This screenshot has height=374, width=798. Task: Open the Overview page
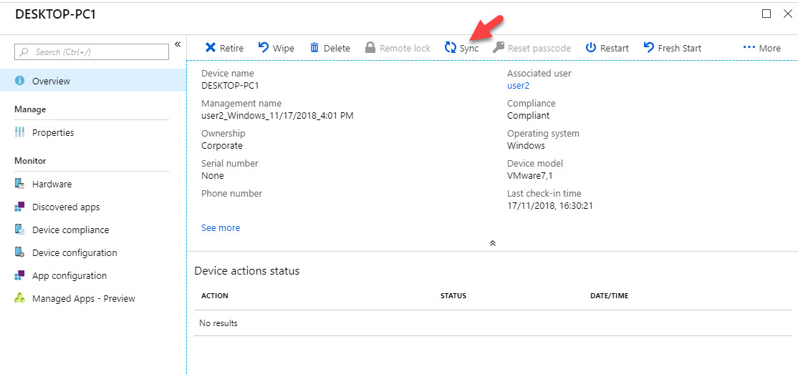click(x=51, y=81)
